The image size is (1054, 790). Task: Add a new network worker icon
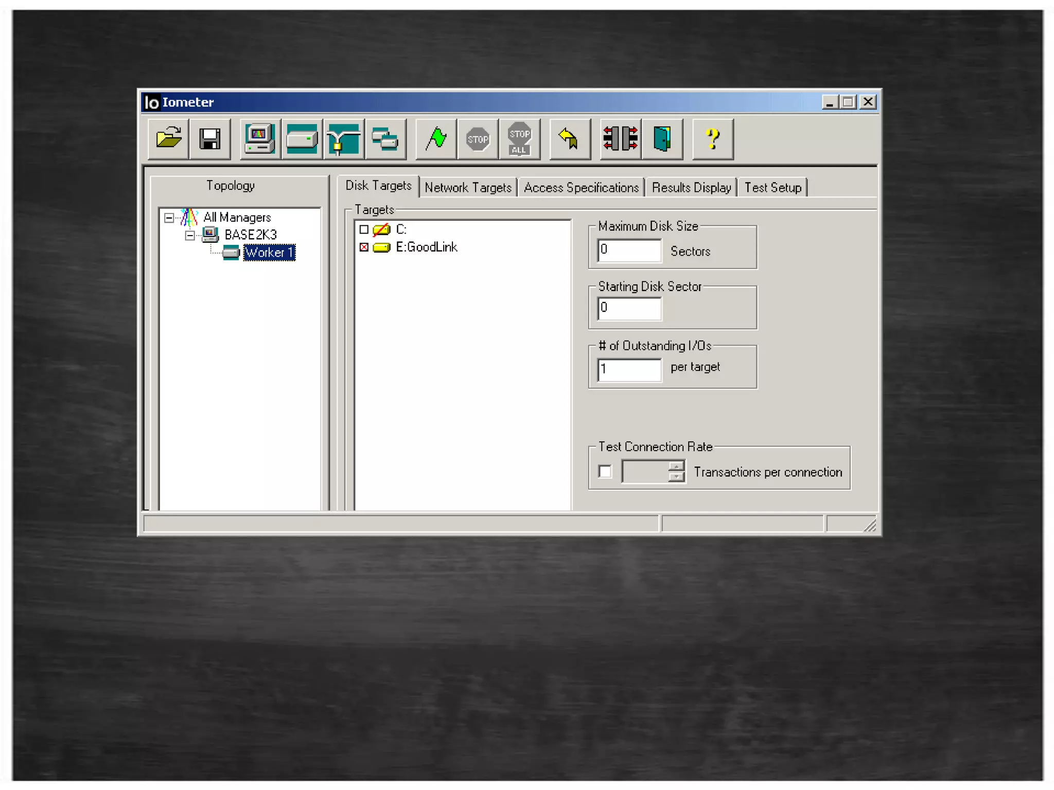[x=343, y=139]
